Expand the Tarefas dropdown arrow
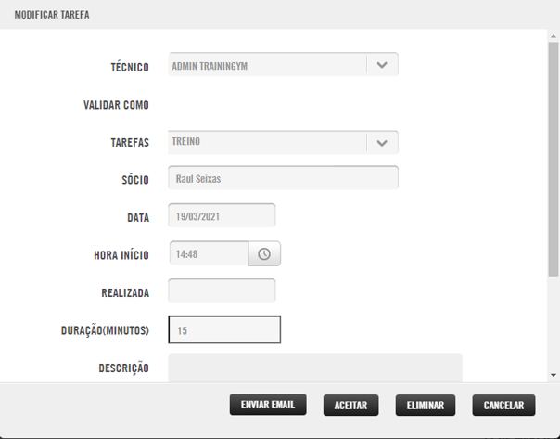The width and height of the screenshot is (560, 439). 382,143
